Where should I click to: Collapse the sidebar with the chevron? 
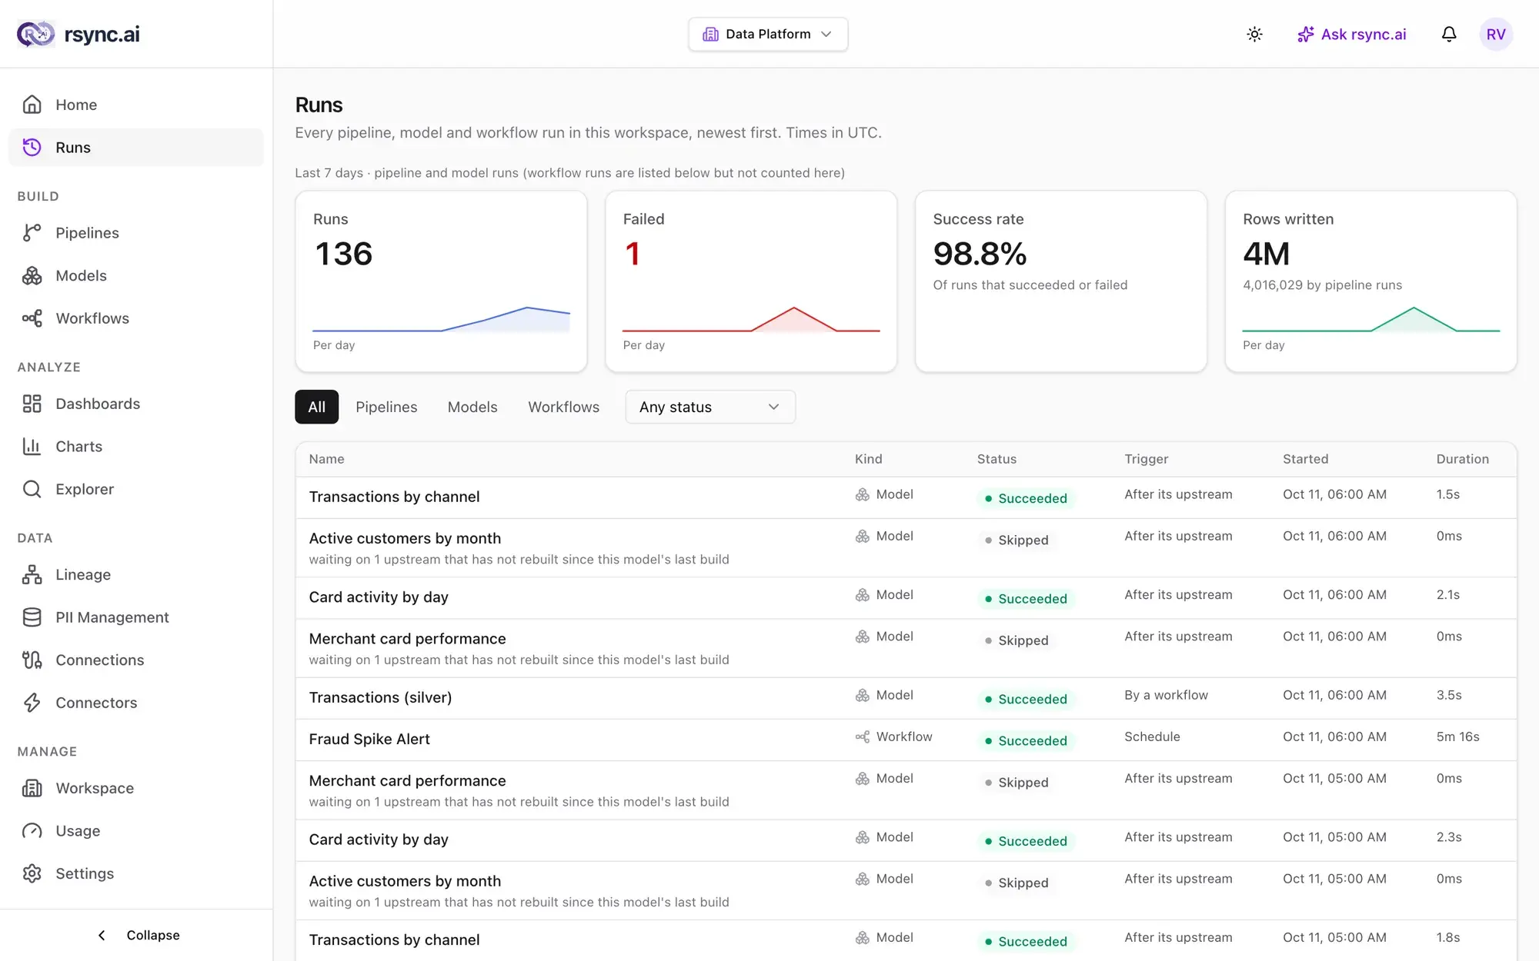pos(102,935)
